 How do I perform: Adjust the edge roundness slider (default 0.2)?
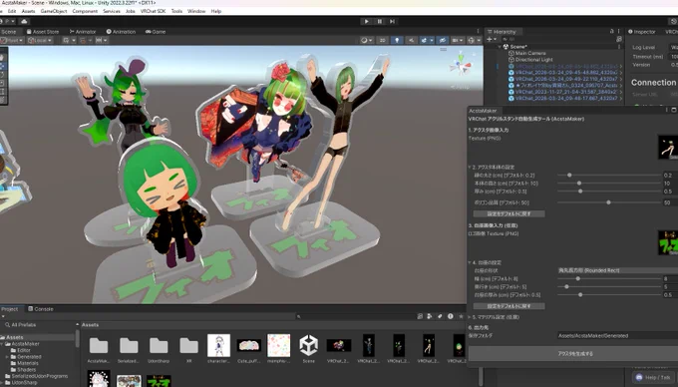click(609, 176)
